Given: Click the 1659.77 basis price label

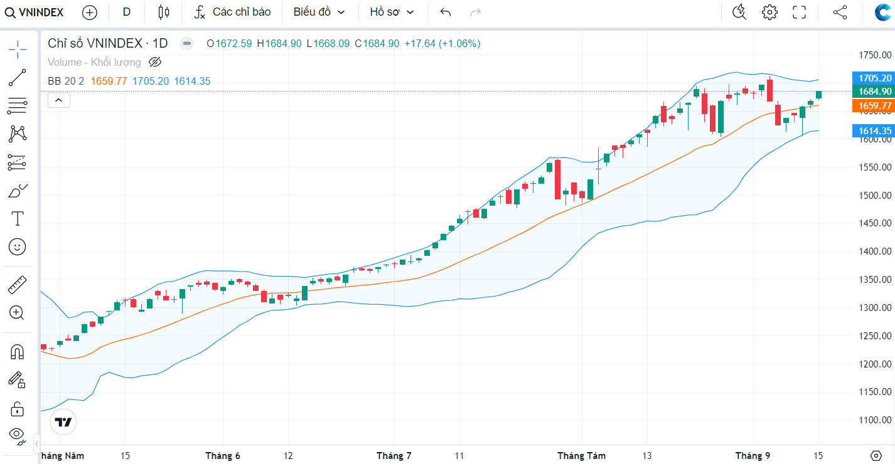Looking at the screenshot, I should click(873, 105).
